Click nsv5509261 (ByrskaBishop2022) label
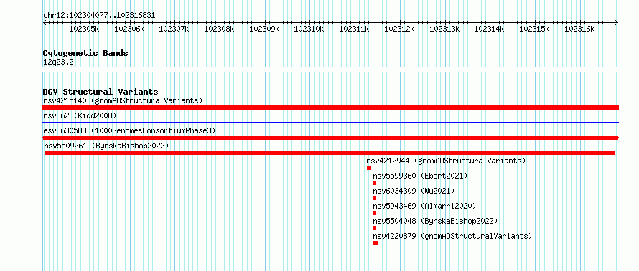The height and width of the screenshot is (271, 639). [x=106, y=146]
